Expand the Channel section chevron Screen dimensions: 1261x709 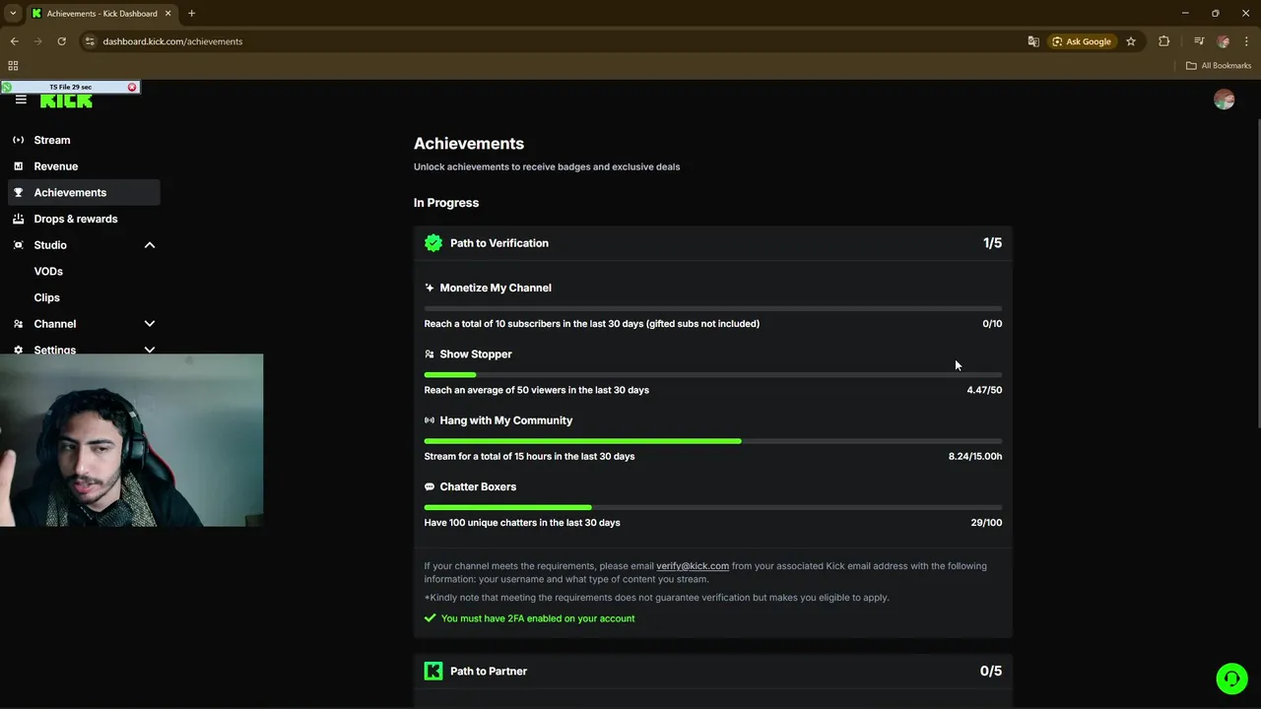(150, 324)
